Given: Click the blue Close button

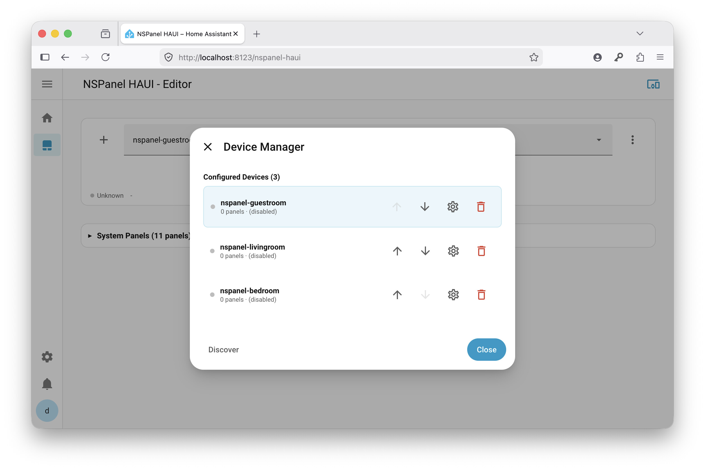Looking at the screenshot, I should coord(486,350).
